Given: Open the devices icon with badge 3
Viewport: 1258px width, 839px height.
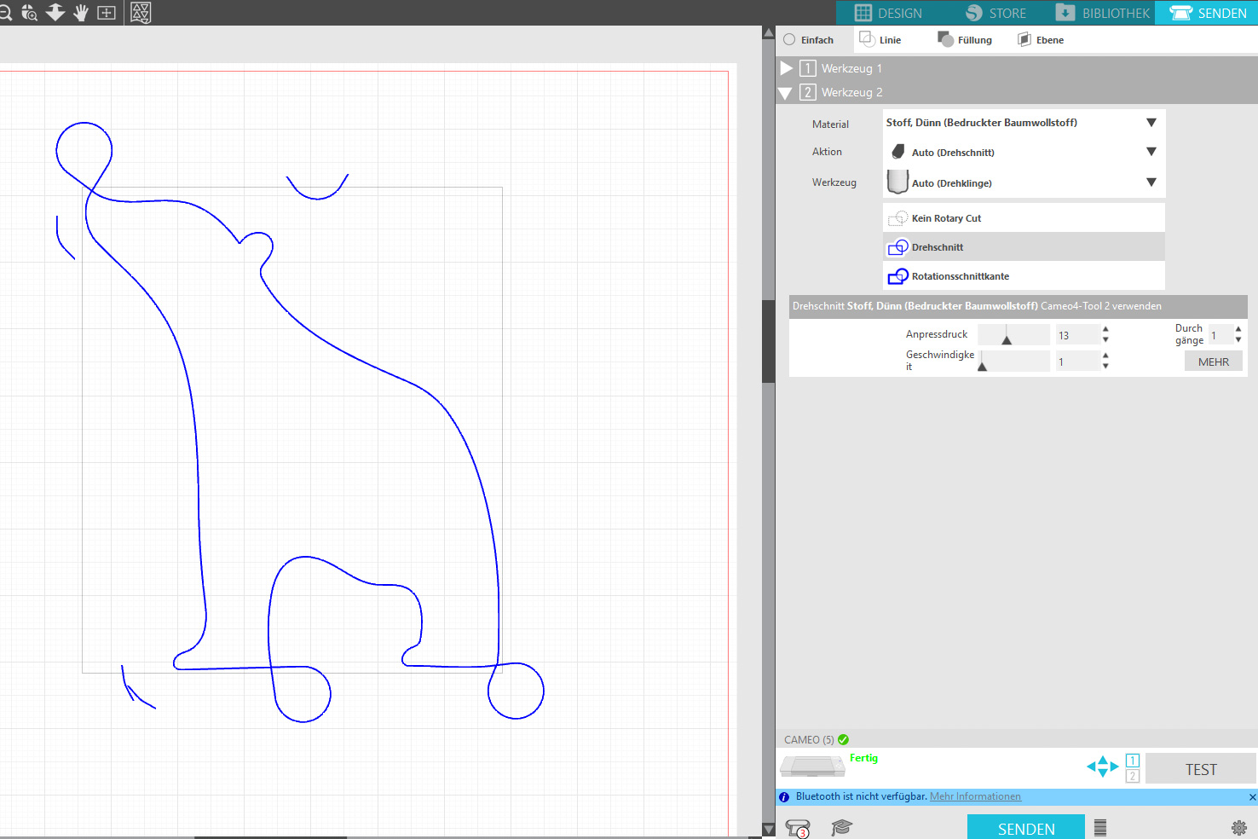Looking at the screenshot, I should pos(798,828).
